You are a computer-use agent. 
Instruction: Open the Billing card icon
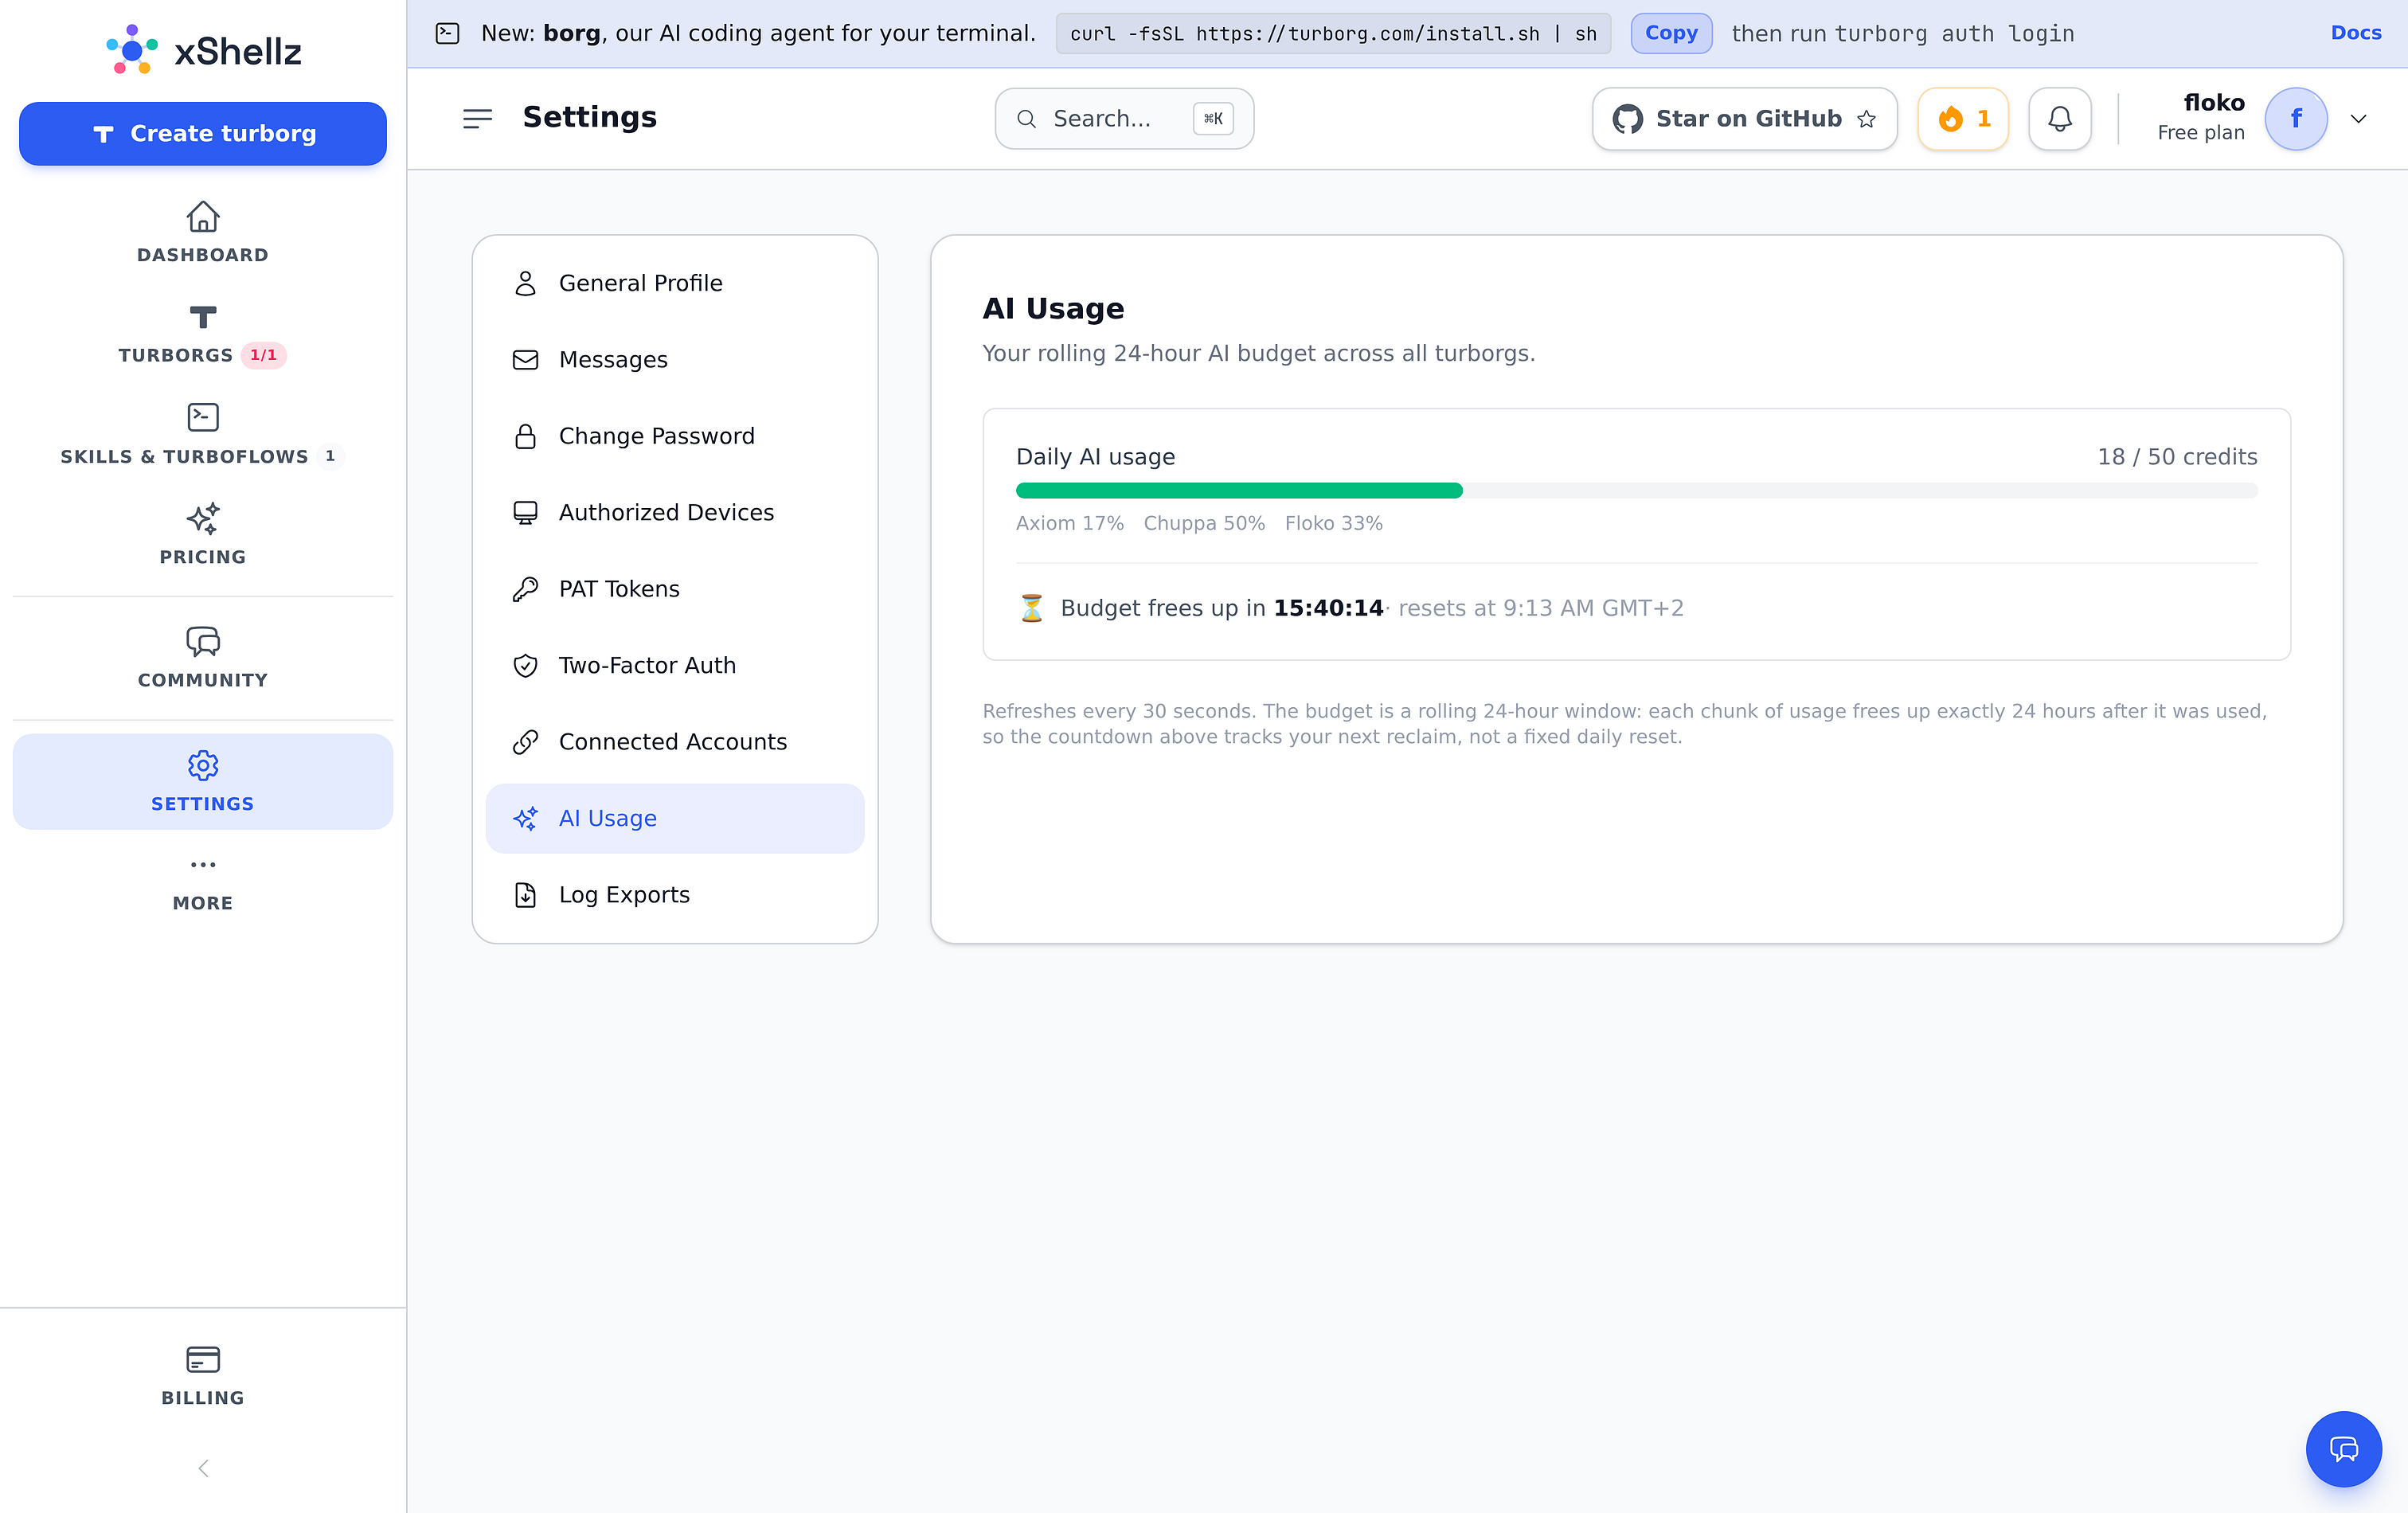[203, 1359]
